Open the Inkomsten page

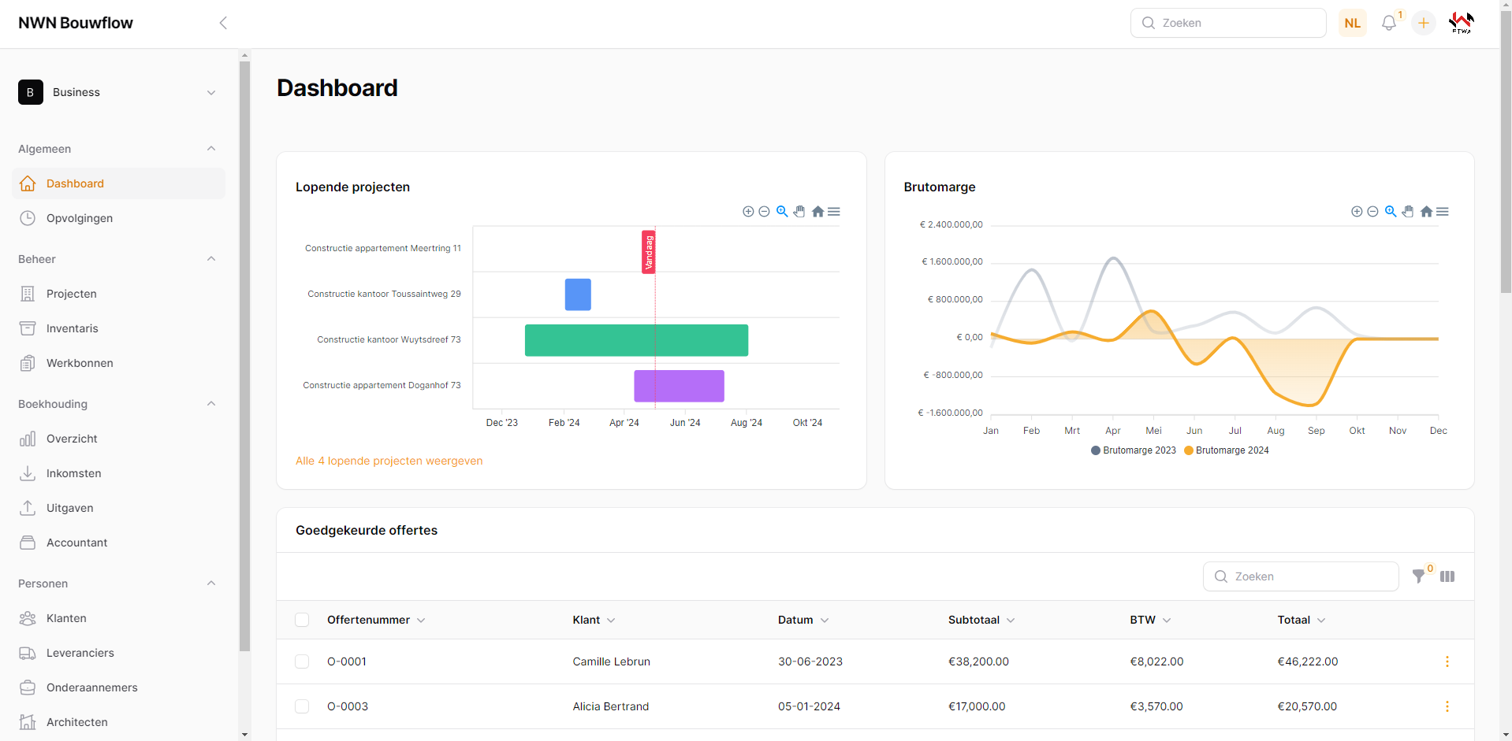coord(73,473)
